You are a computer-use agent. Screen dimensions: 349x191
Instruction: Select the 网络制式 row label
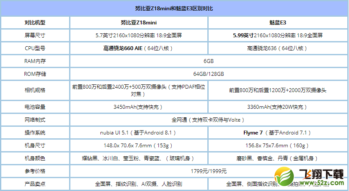click(35, 120)
